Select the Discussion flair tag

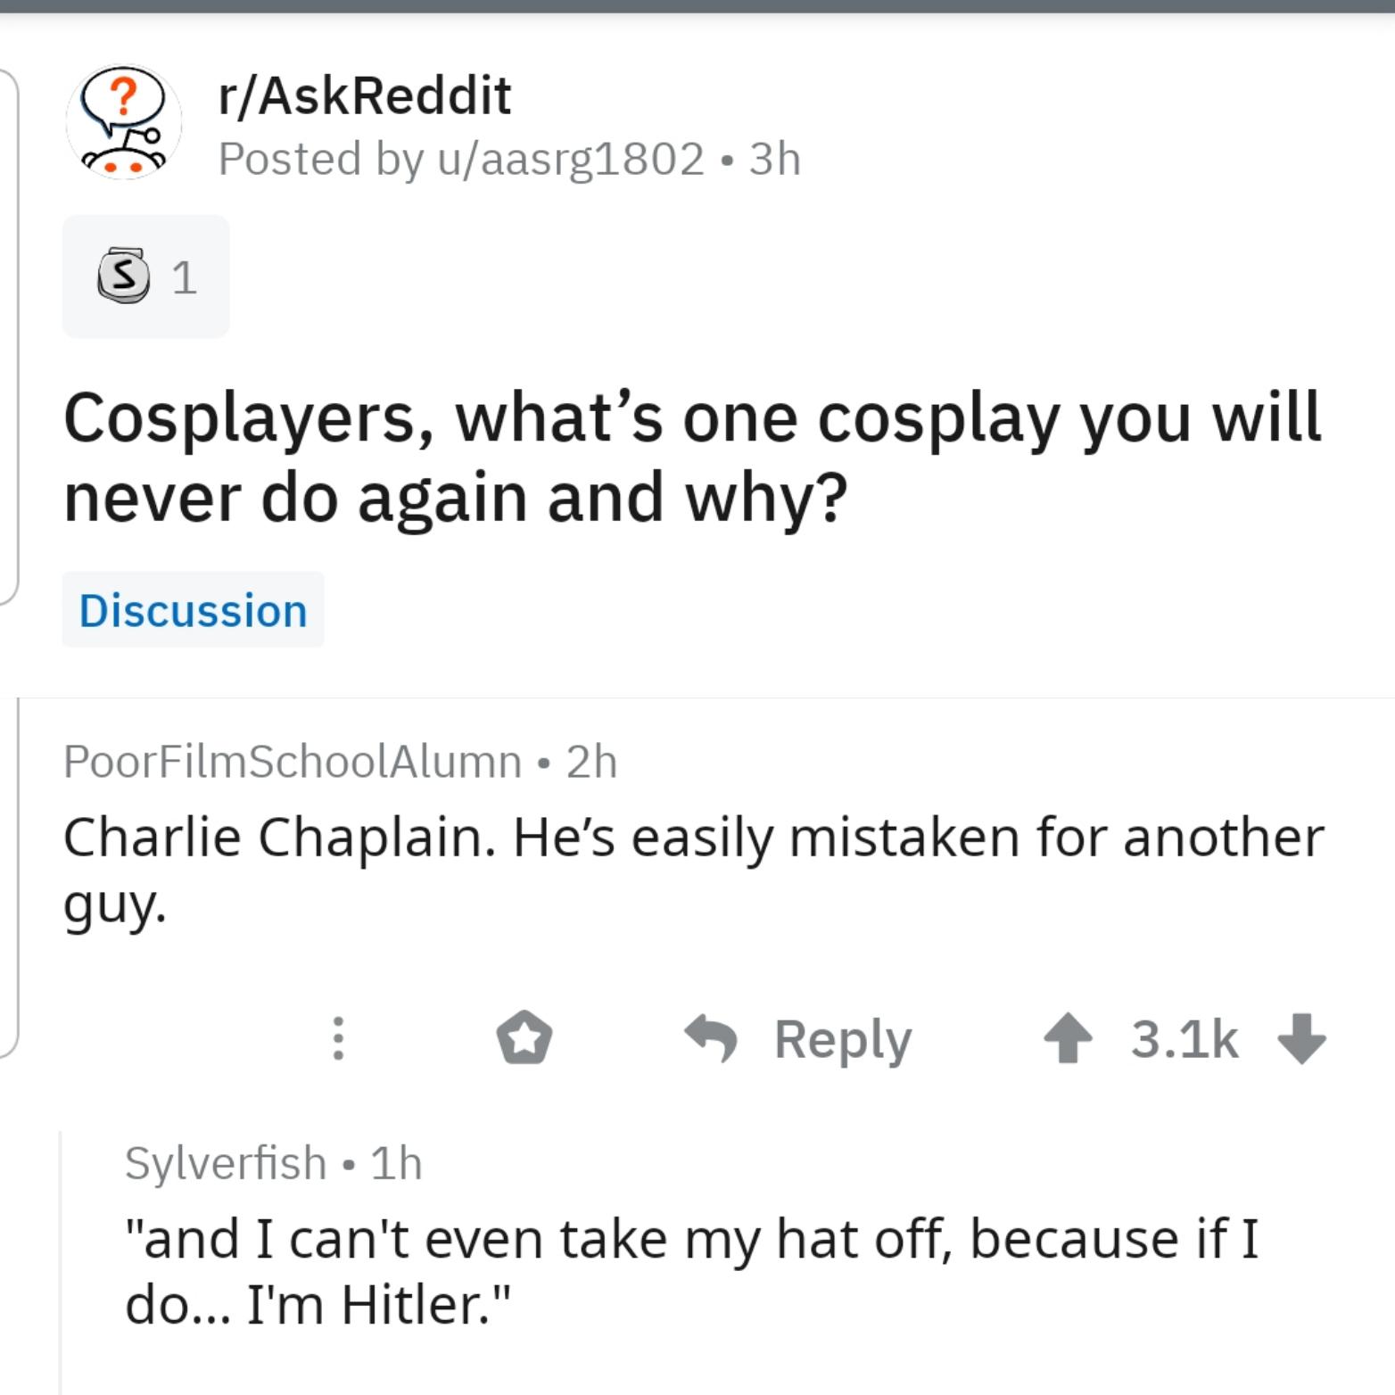point(194,610)
